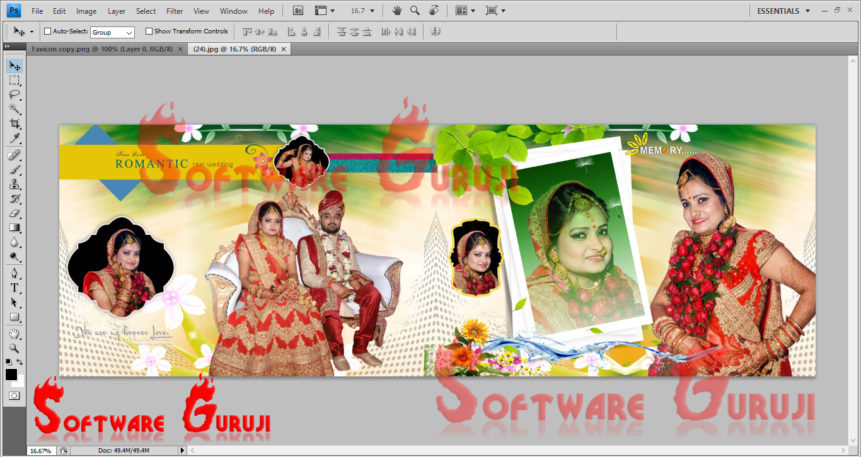Select the Lasso tool
The height and width of the screenshot is (457, 861).
[14, 95]
